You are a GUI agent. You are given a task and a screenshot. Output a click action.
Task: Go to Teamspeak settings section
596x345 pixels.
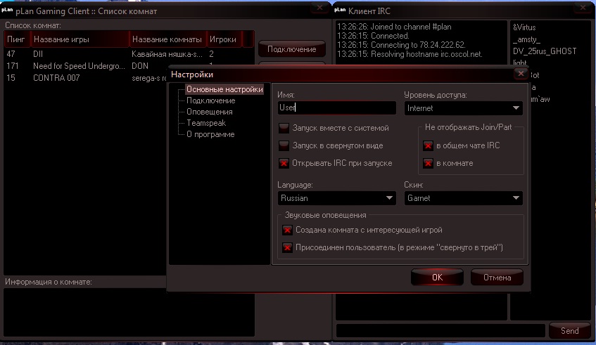tap(206, 123)
